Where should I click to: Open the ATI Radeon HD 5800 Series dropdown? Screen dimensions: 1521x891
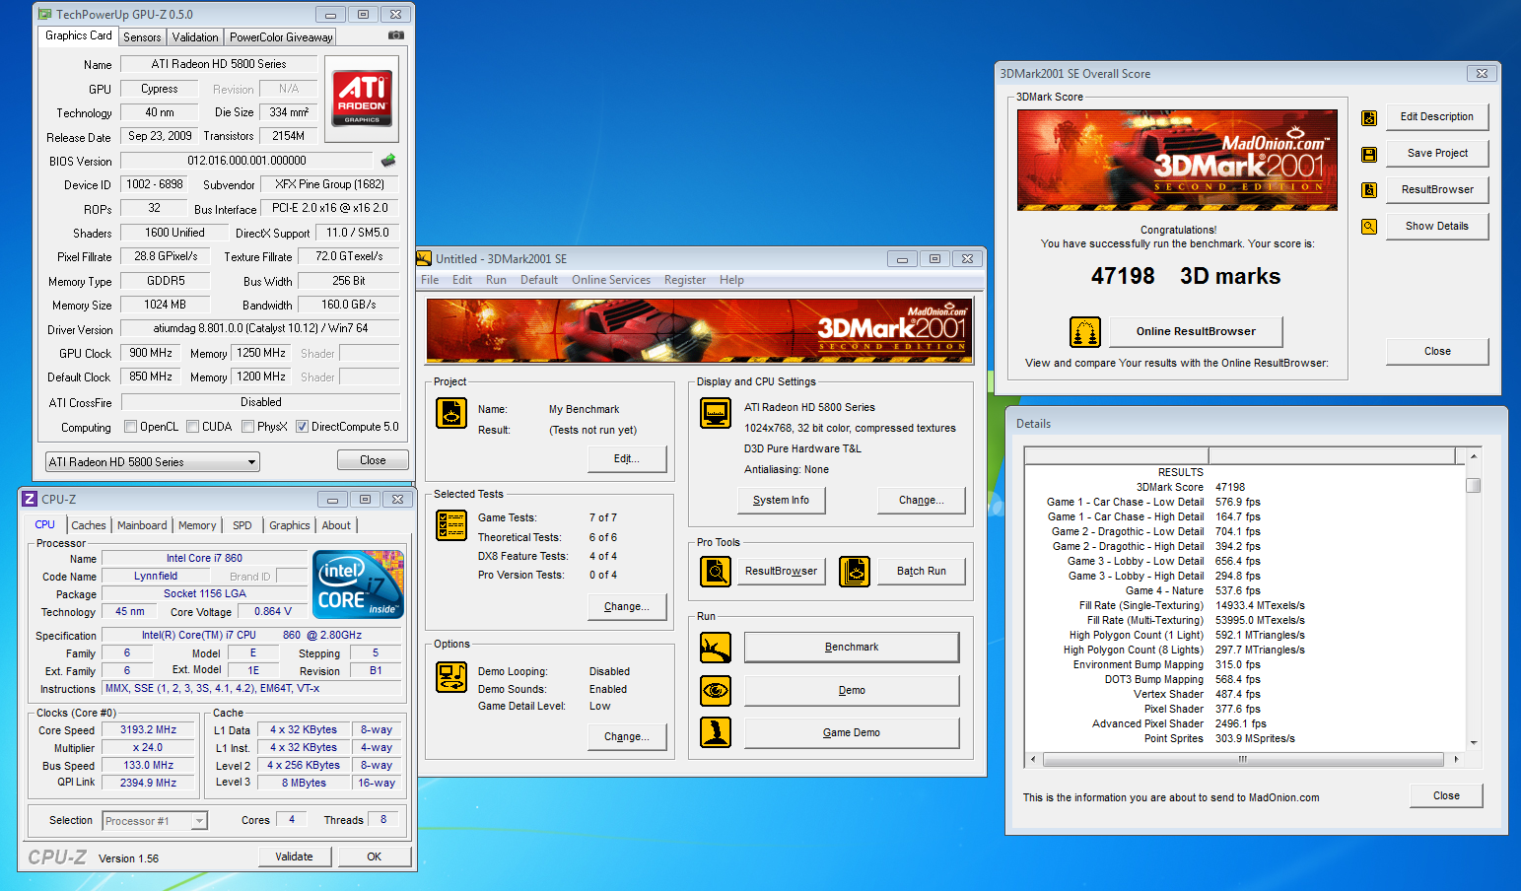[x=153, y=461]
